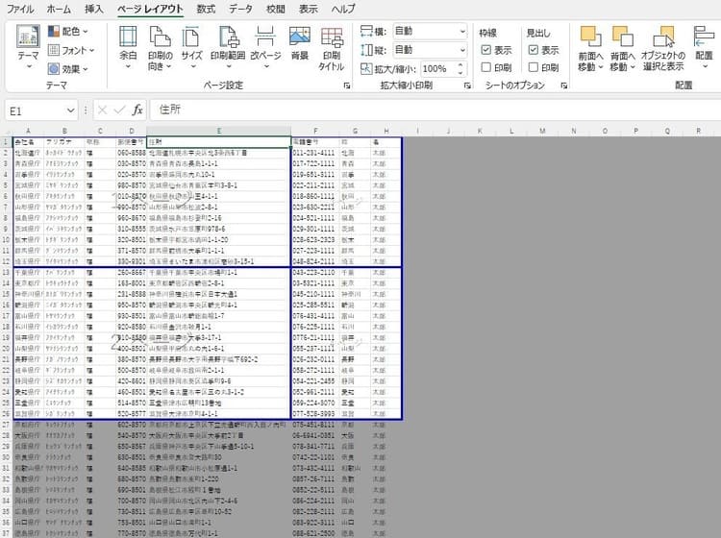Switch to the 校閲 ribbon tab
Screen dimensions: 721x538
point(276,9)
